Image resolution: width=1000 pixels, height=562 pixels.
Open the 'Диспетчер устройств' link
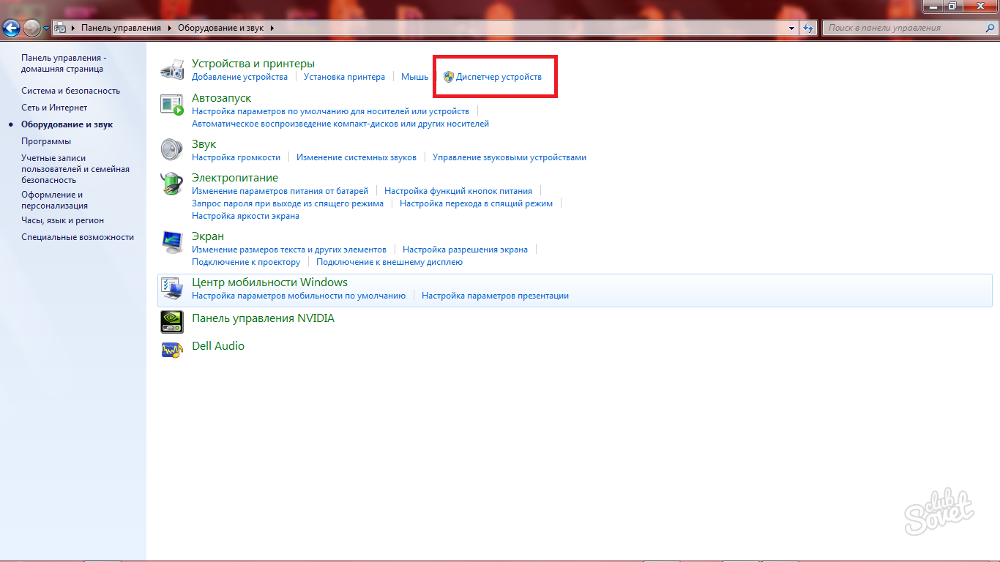tap(499, 77)
